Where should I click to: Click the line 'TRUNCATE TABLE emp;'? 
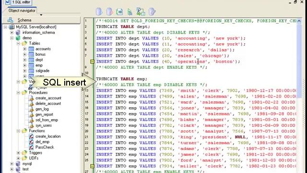tap(121, 79)
